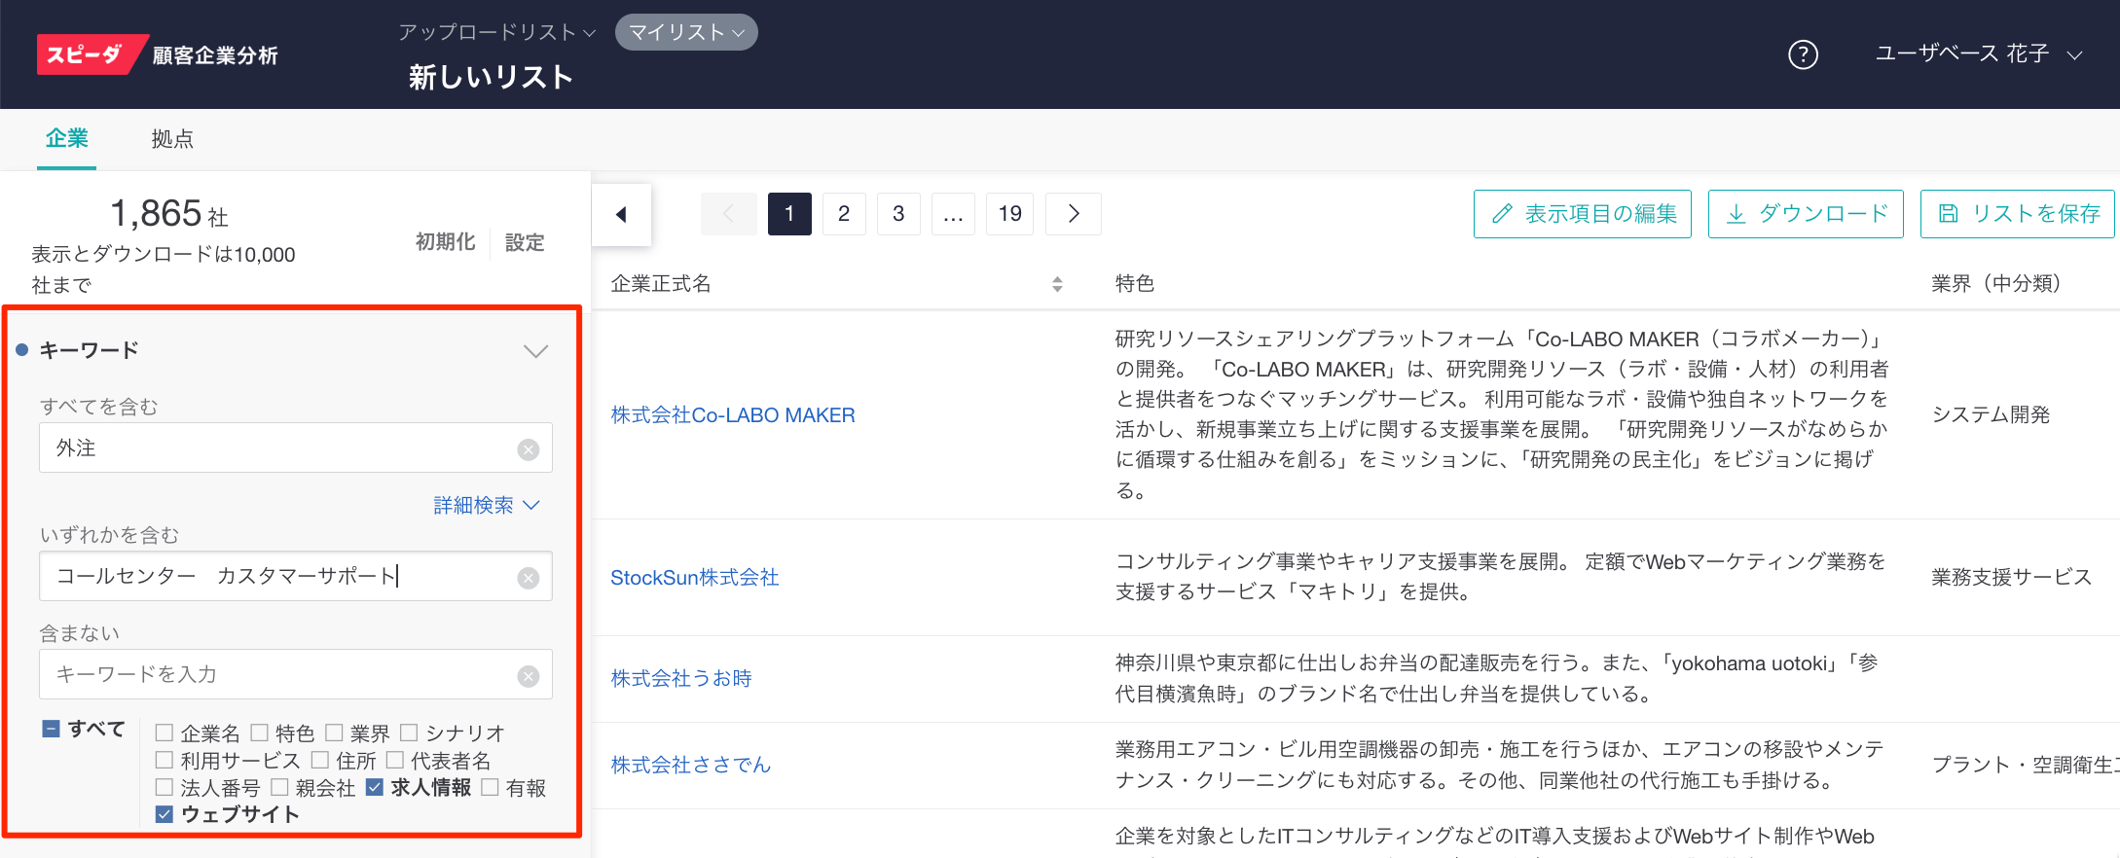Uncheck the 求人情報 checkbox
Viewport: 2120px width, 858px height.
375,787
